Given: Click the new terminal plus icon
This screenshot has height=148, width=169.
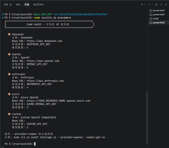Looking at the screenshot, I should [142, 5].
